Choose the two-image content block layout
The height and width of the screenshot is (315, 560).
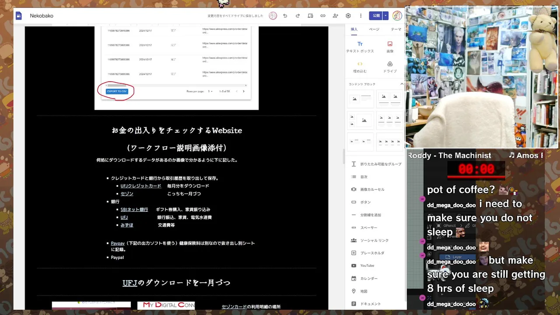[x=390, y=99]
